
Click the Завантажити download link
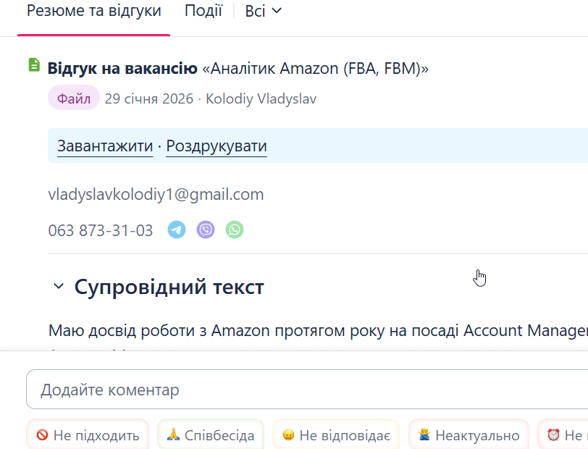click(105, 146)
